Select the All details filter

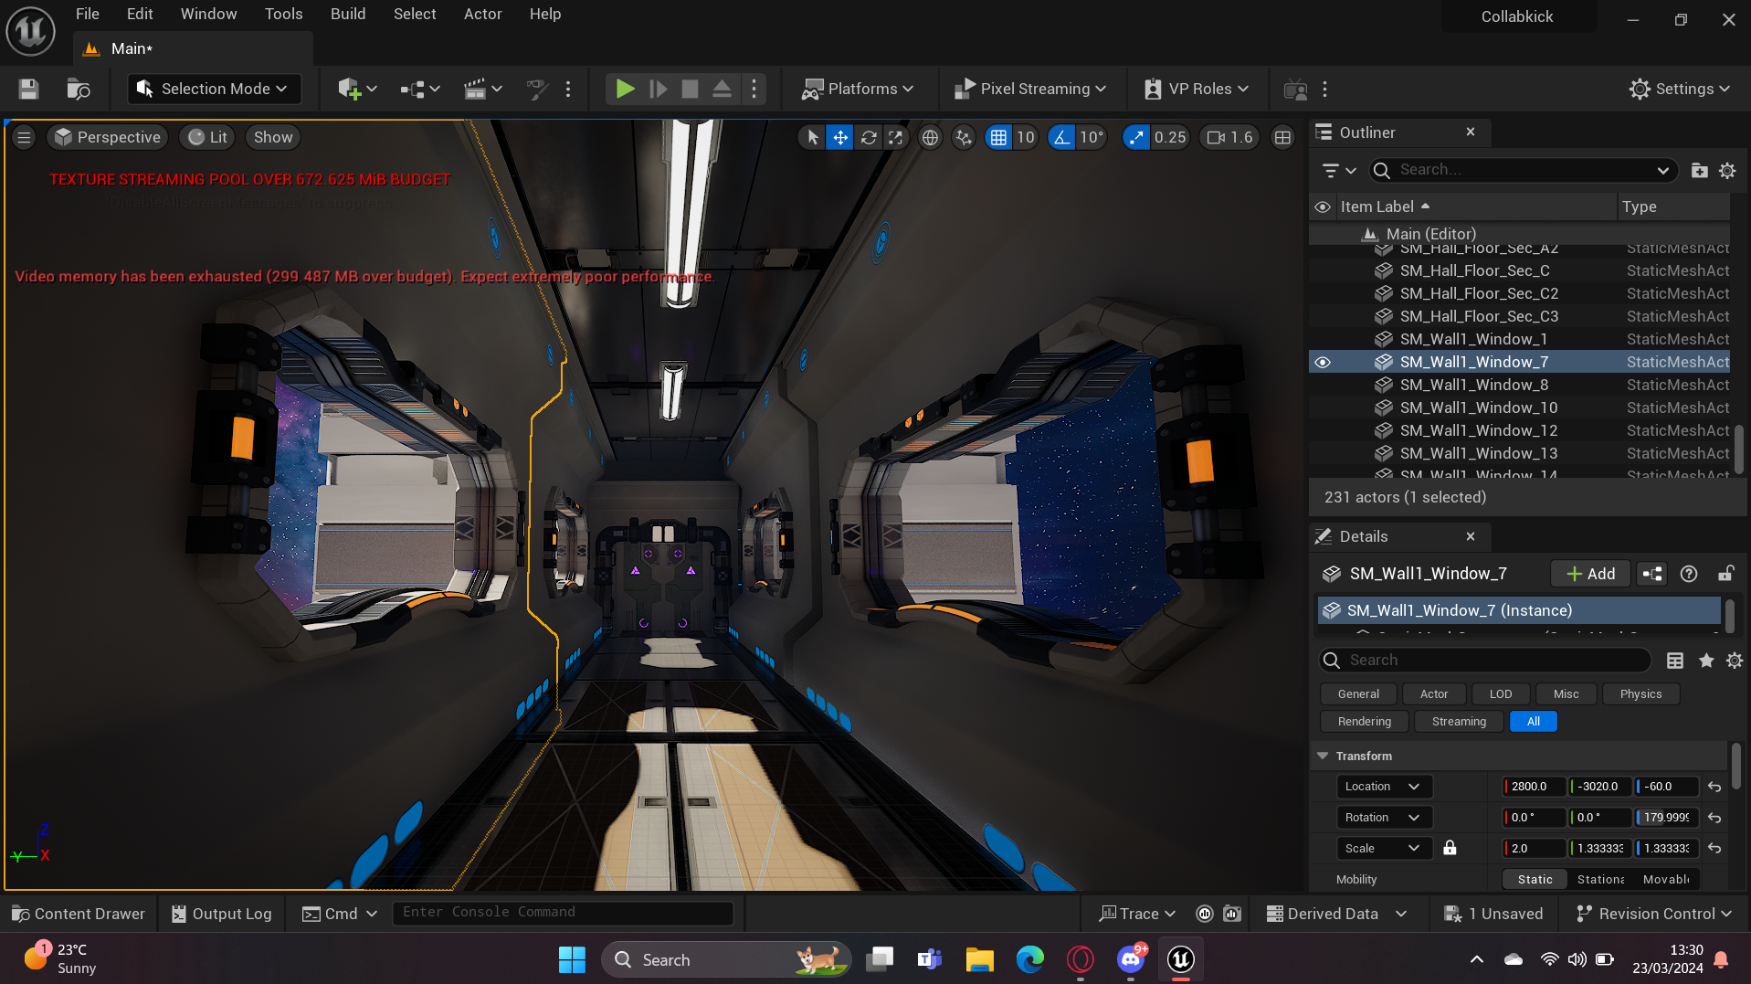tap(1534, 722)
